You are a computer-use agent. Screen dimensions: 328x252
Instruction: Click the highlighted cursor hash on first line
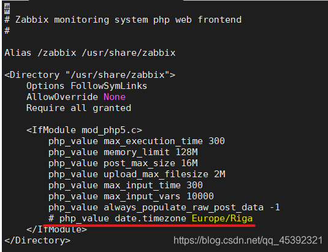point(7,9)
